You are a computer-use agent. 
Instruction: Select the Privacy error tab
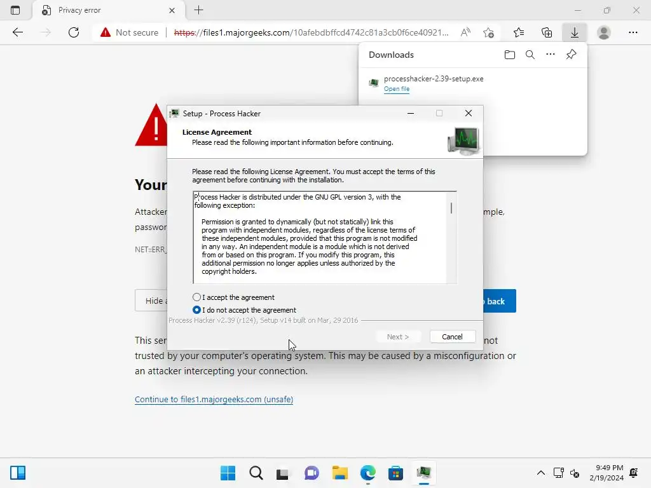[109, 10]
